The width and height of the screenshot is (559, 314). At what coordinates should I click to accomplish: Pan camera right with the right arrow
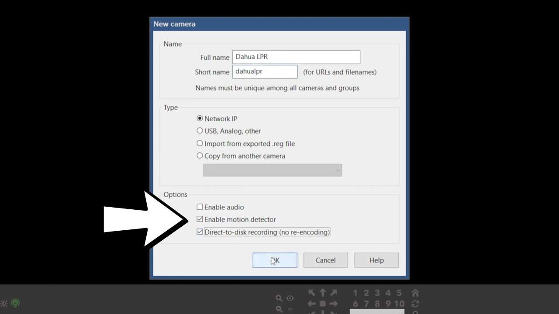pyautogui.click(x=334, y=304)
